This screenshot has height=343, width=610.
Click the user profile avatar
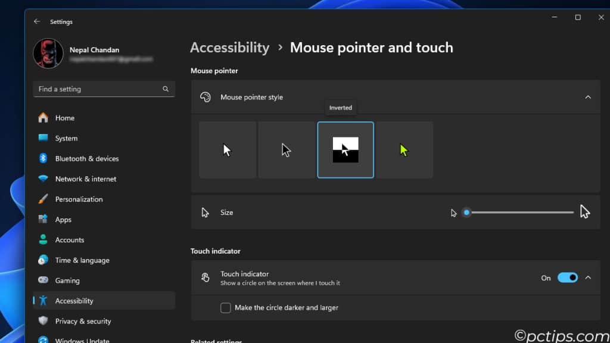[x=48, y=54]
